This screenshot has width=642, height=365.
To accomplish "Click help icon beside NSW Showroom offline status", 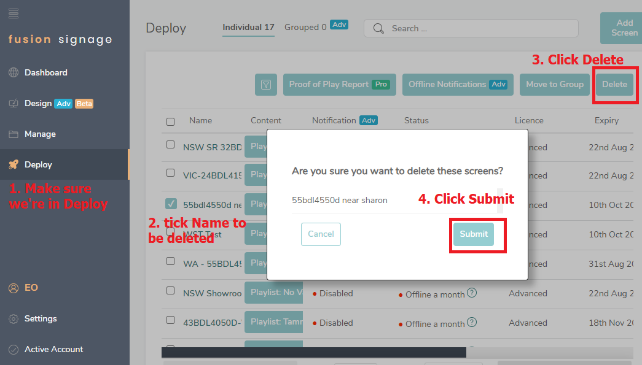I will click(x=472, y=293).
